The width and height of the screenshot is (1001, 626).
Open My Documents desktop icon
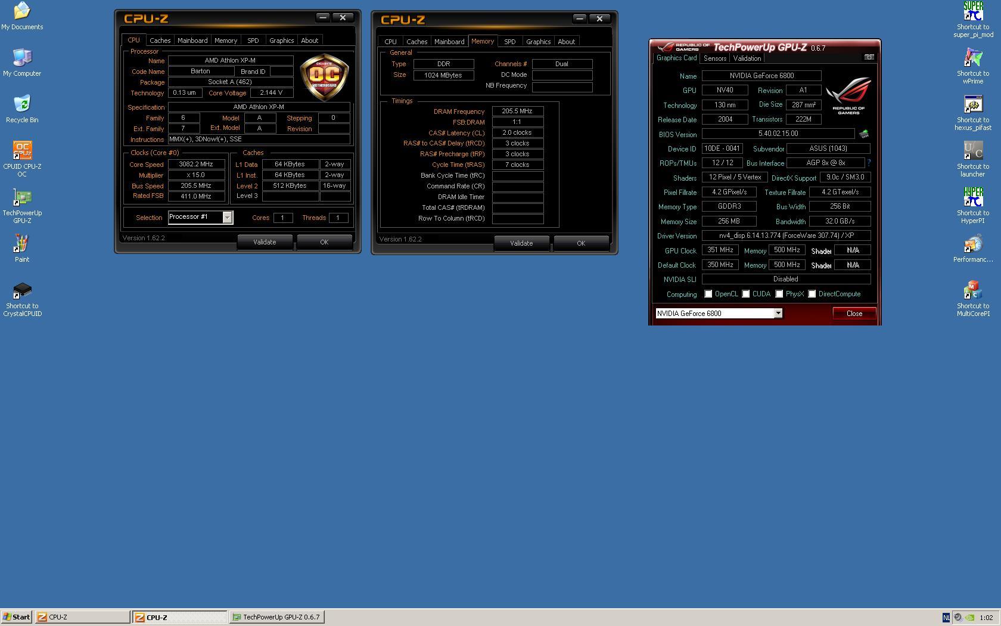tap(22, 16)
